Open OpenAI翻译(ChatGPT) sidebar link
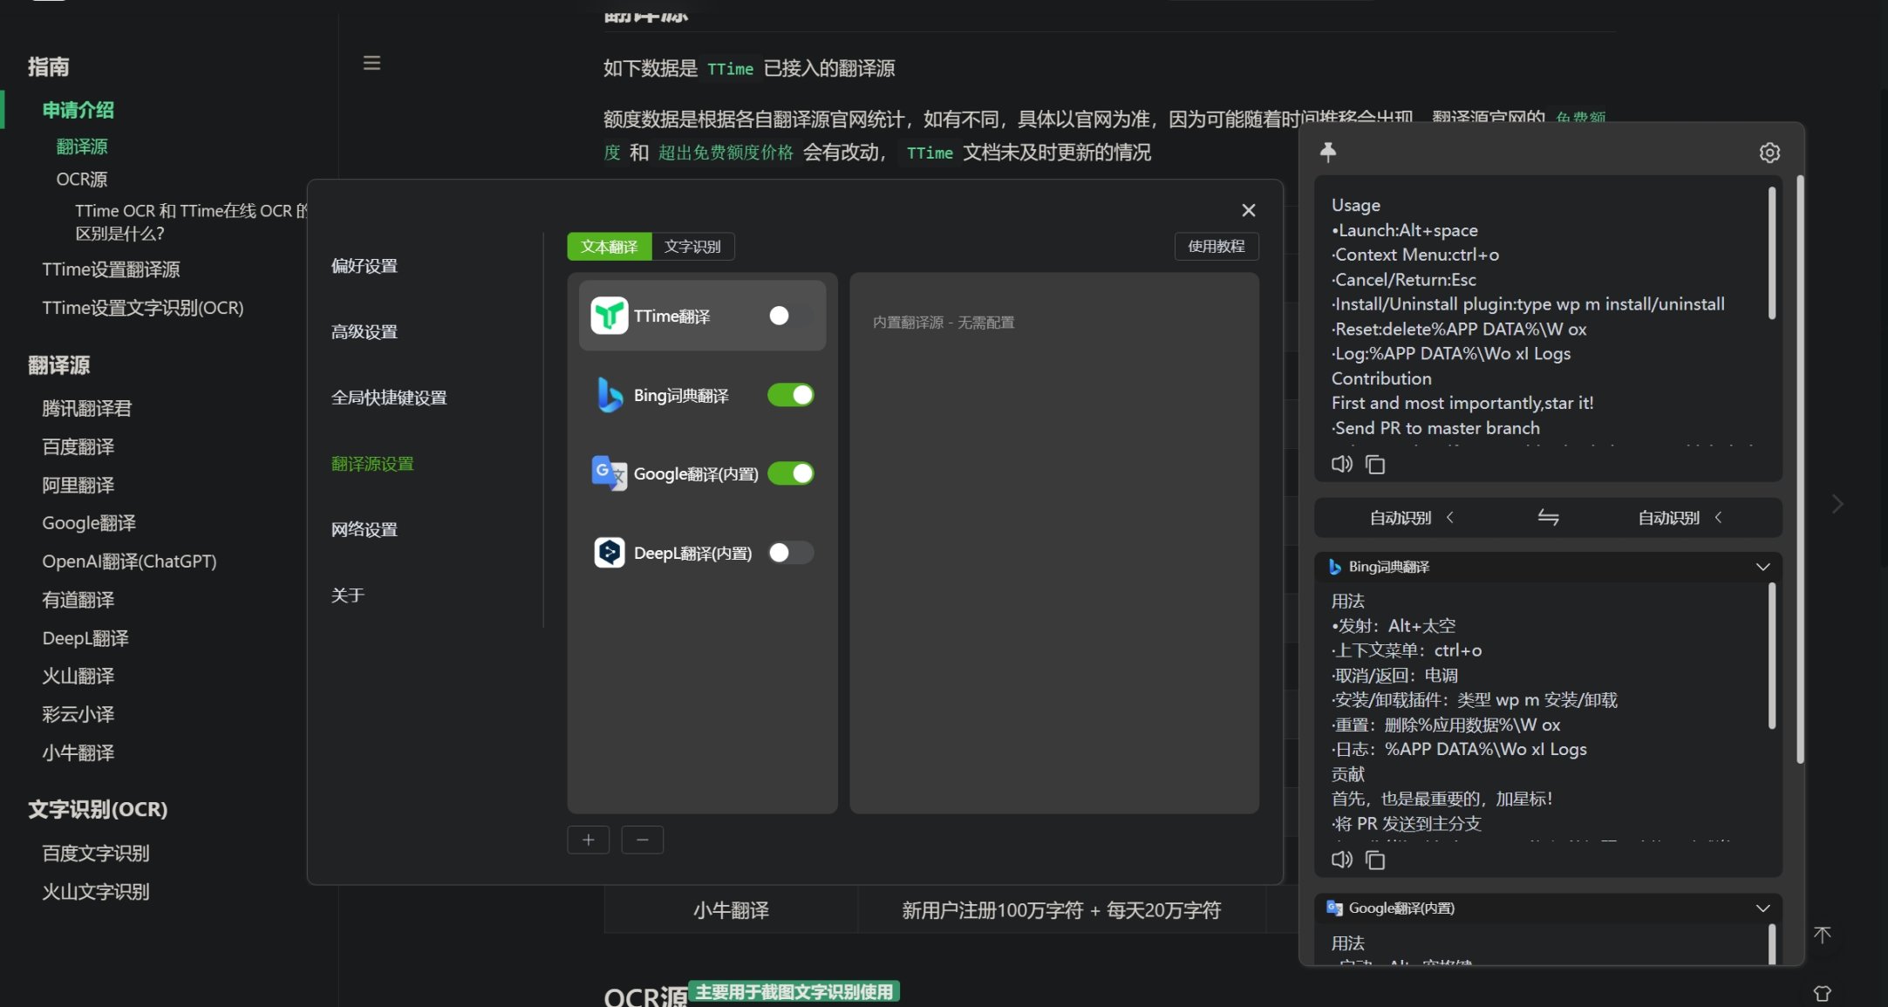The image size is (1888, 1007). (x=129, y=561)
